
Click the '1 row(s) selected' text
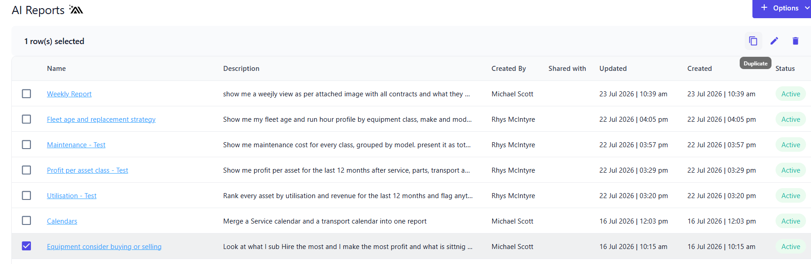tap(54, 41)
